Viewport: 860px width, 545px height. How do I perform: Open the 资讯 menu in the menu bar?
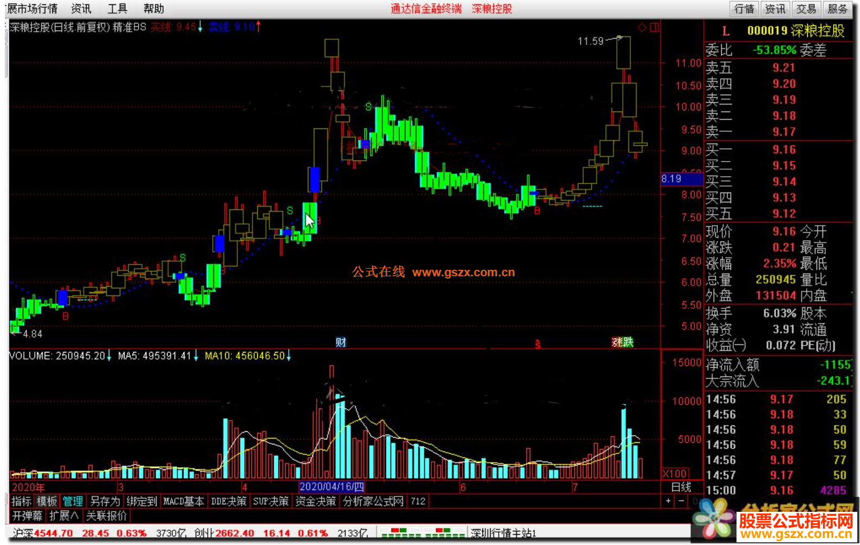pos(81,9)
